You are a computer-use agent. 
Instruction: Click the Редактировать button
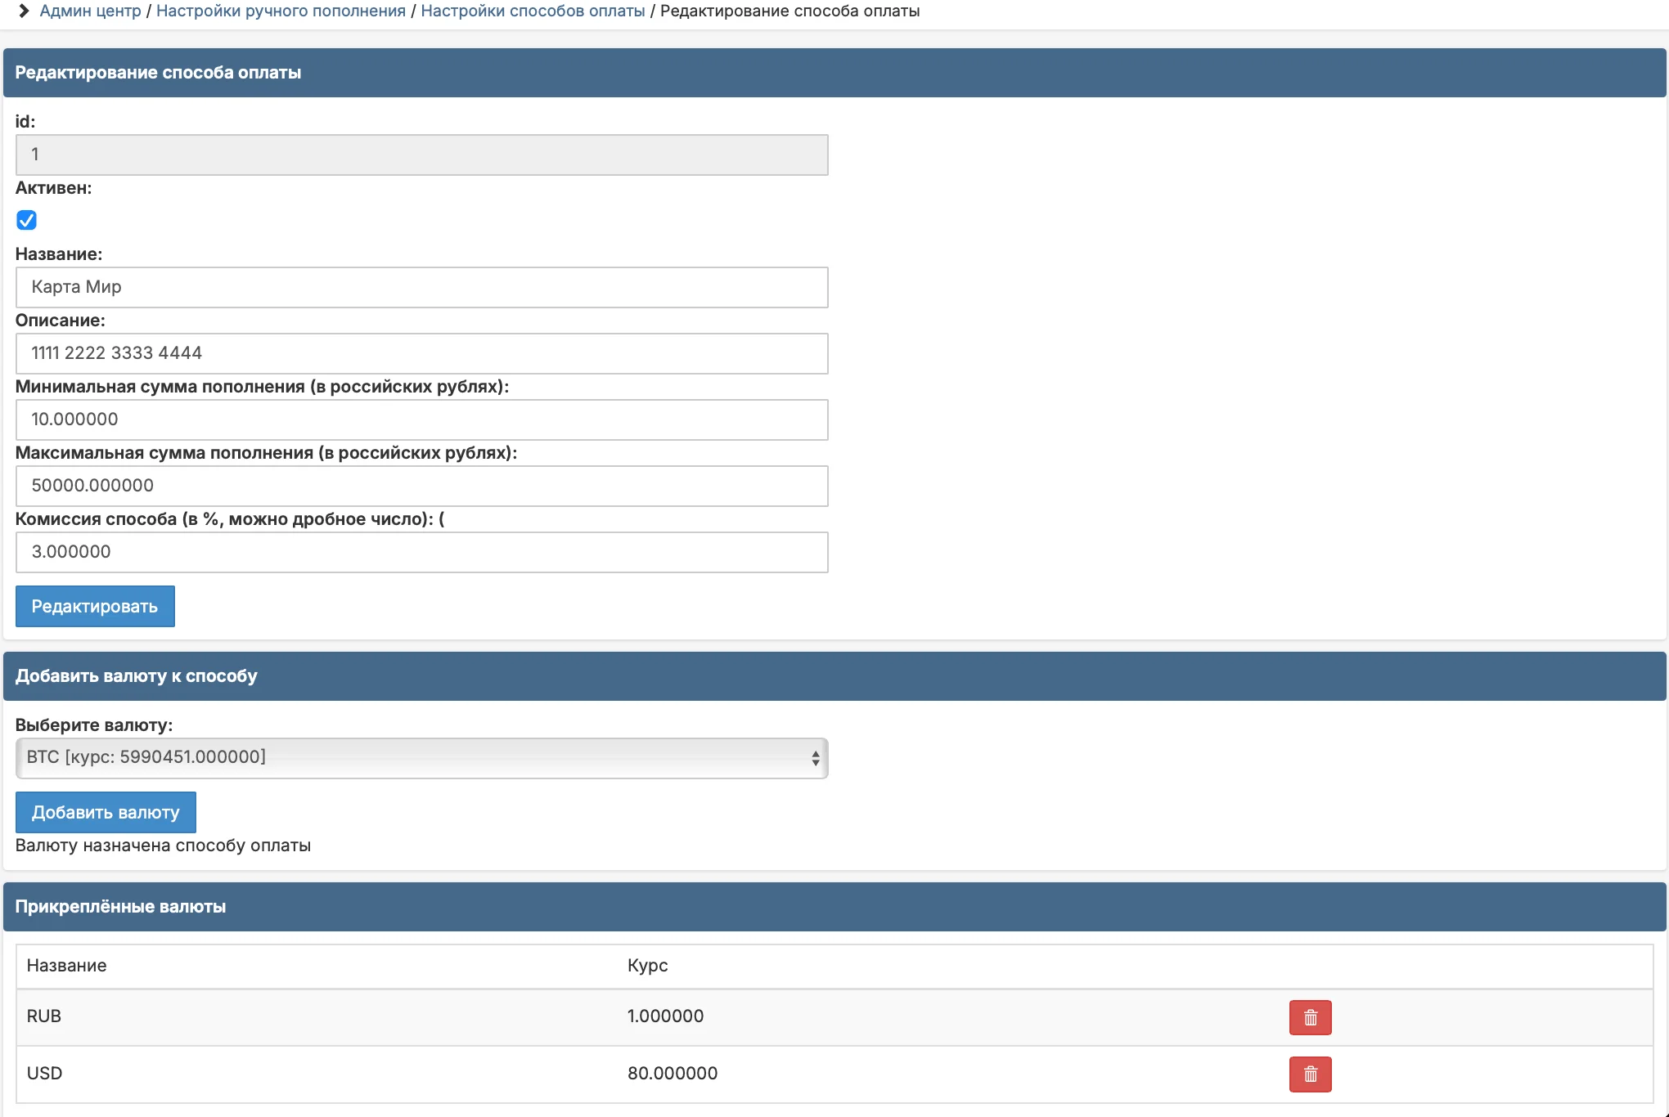click(x=95, y=606)
